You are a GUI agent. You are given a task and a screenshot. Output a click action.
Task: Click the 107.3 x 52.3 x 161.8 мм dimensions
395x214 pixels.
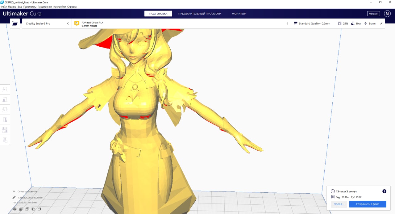click(24, 203)
